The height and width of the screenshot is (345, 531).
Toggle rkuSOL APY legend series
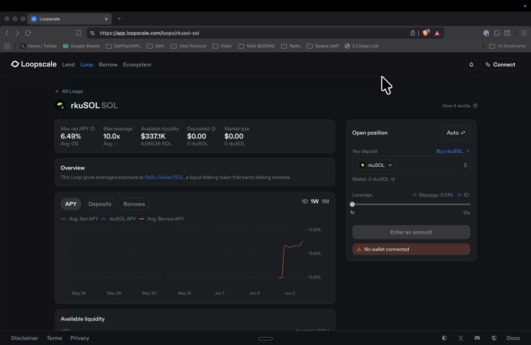point(118,218)
